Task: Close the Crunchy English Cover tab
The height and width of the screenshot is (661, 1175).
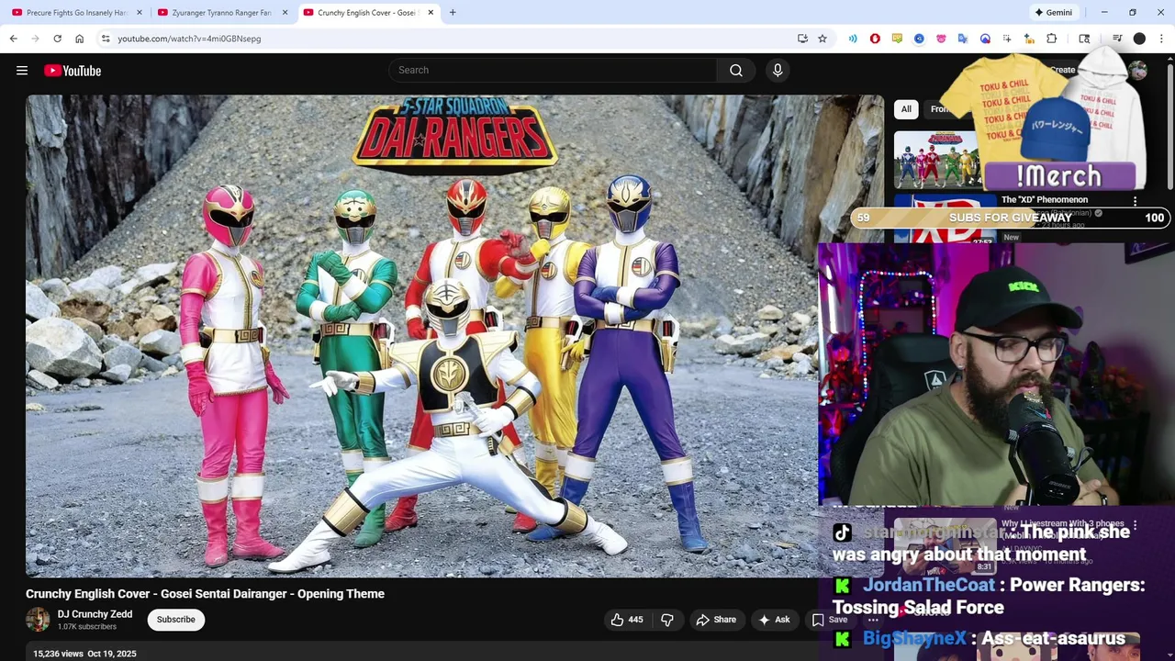Action: [x=431, y=13]
